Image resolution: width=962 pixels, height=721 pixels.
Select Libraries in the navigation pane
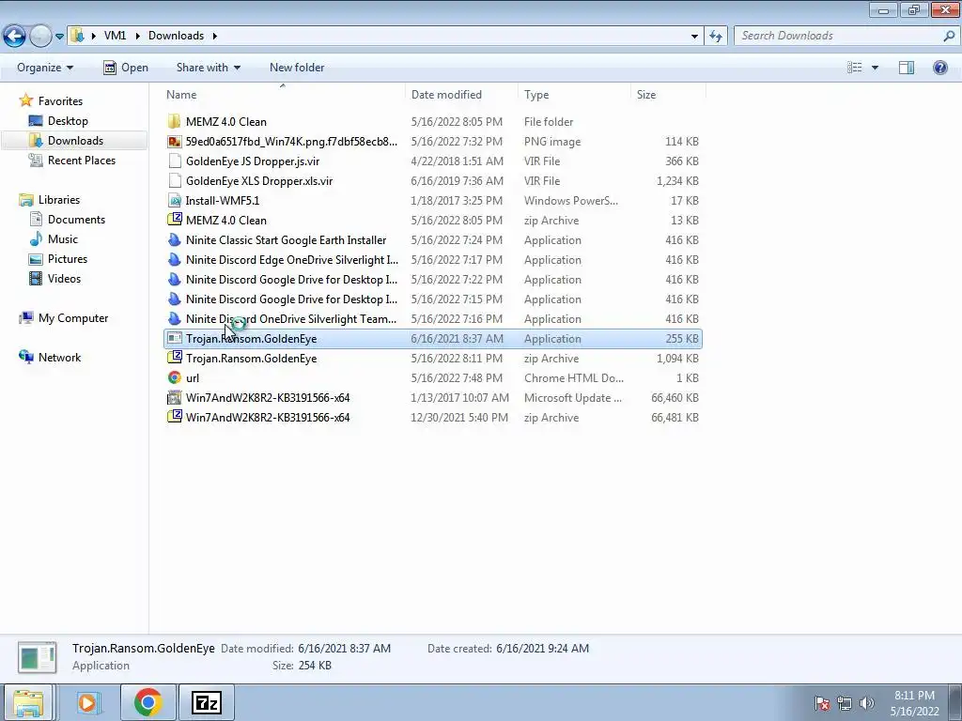pos(59,200)
